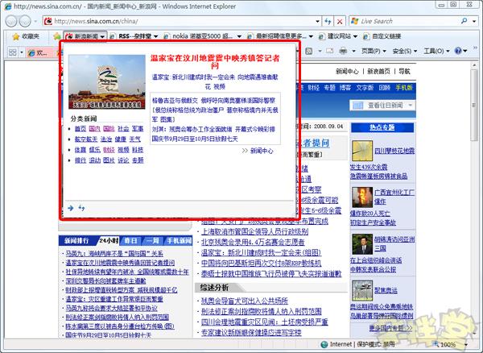Click into the Live Search input field
Screen dimensions: 483x353
click(410, 21)
